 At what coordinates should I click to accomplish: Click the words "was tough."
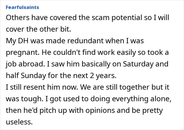coord(25,99)
